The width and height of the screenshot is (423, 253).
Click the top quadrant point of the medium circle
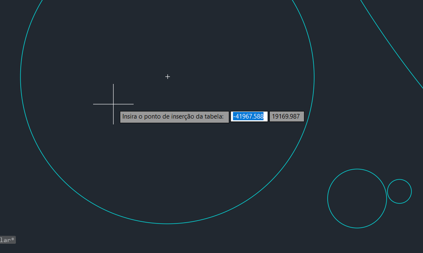pyautogui.click(x=357, y=169)
